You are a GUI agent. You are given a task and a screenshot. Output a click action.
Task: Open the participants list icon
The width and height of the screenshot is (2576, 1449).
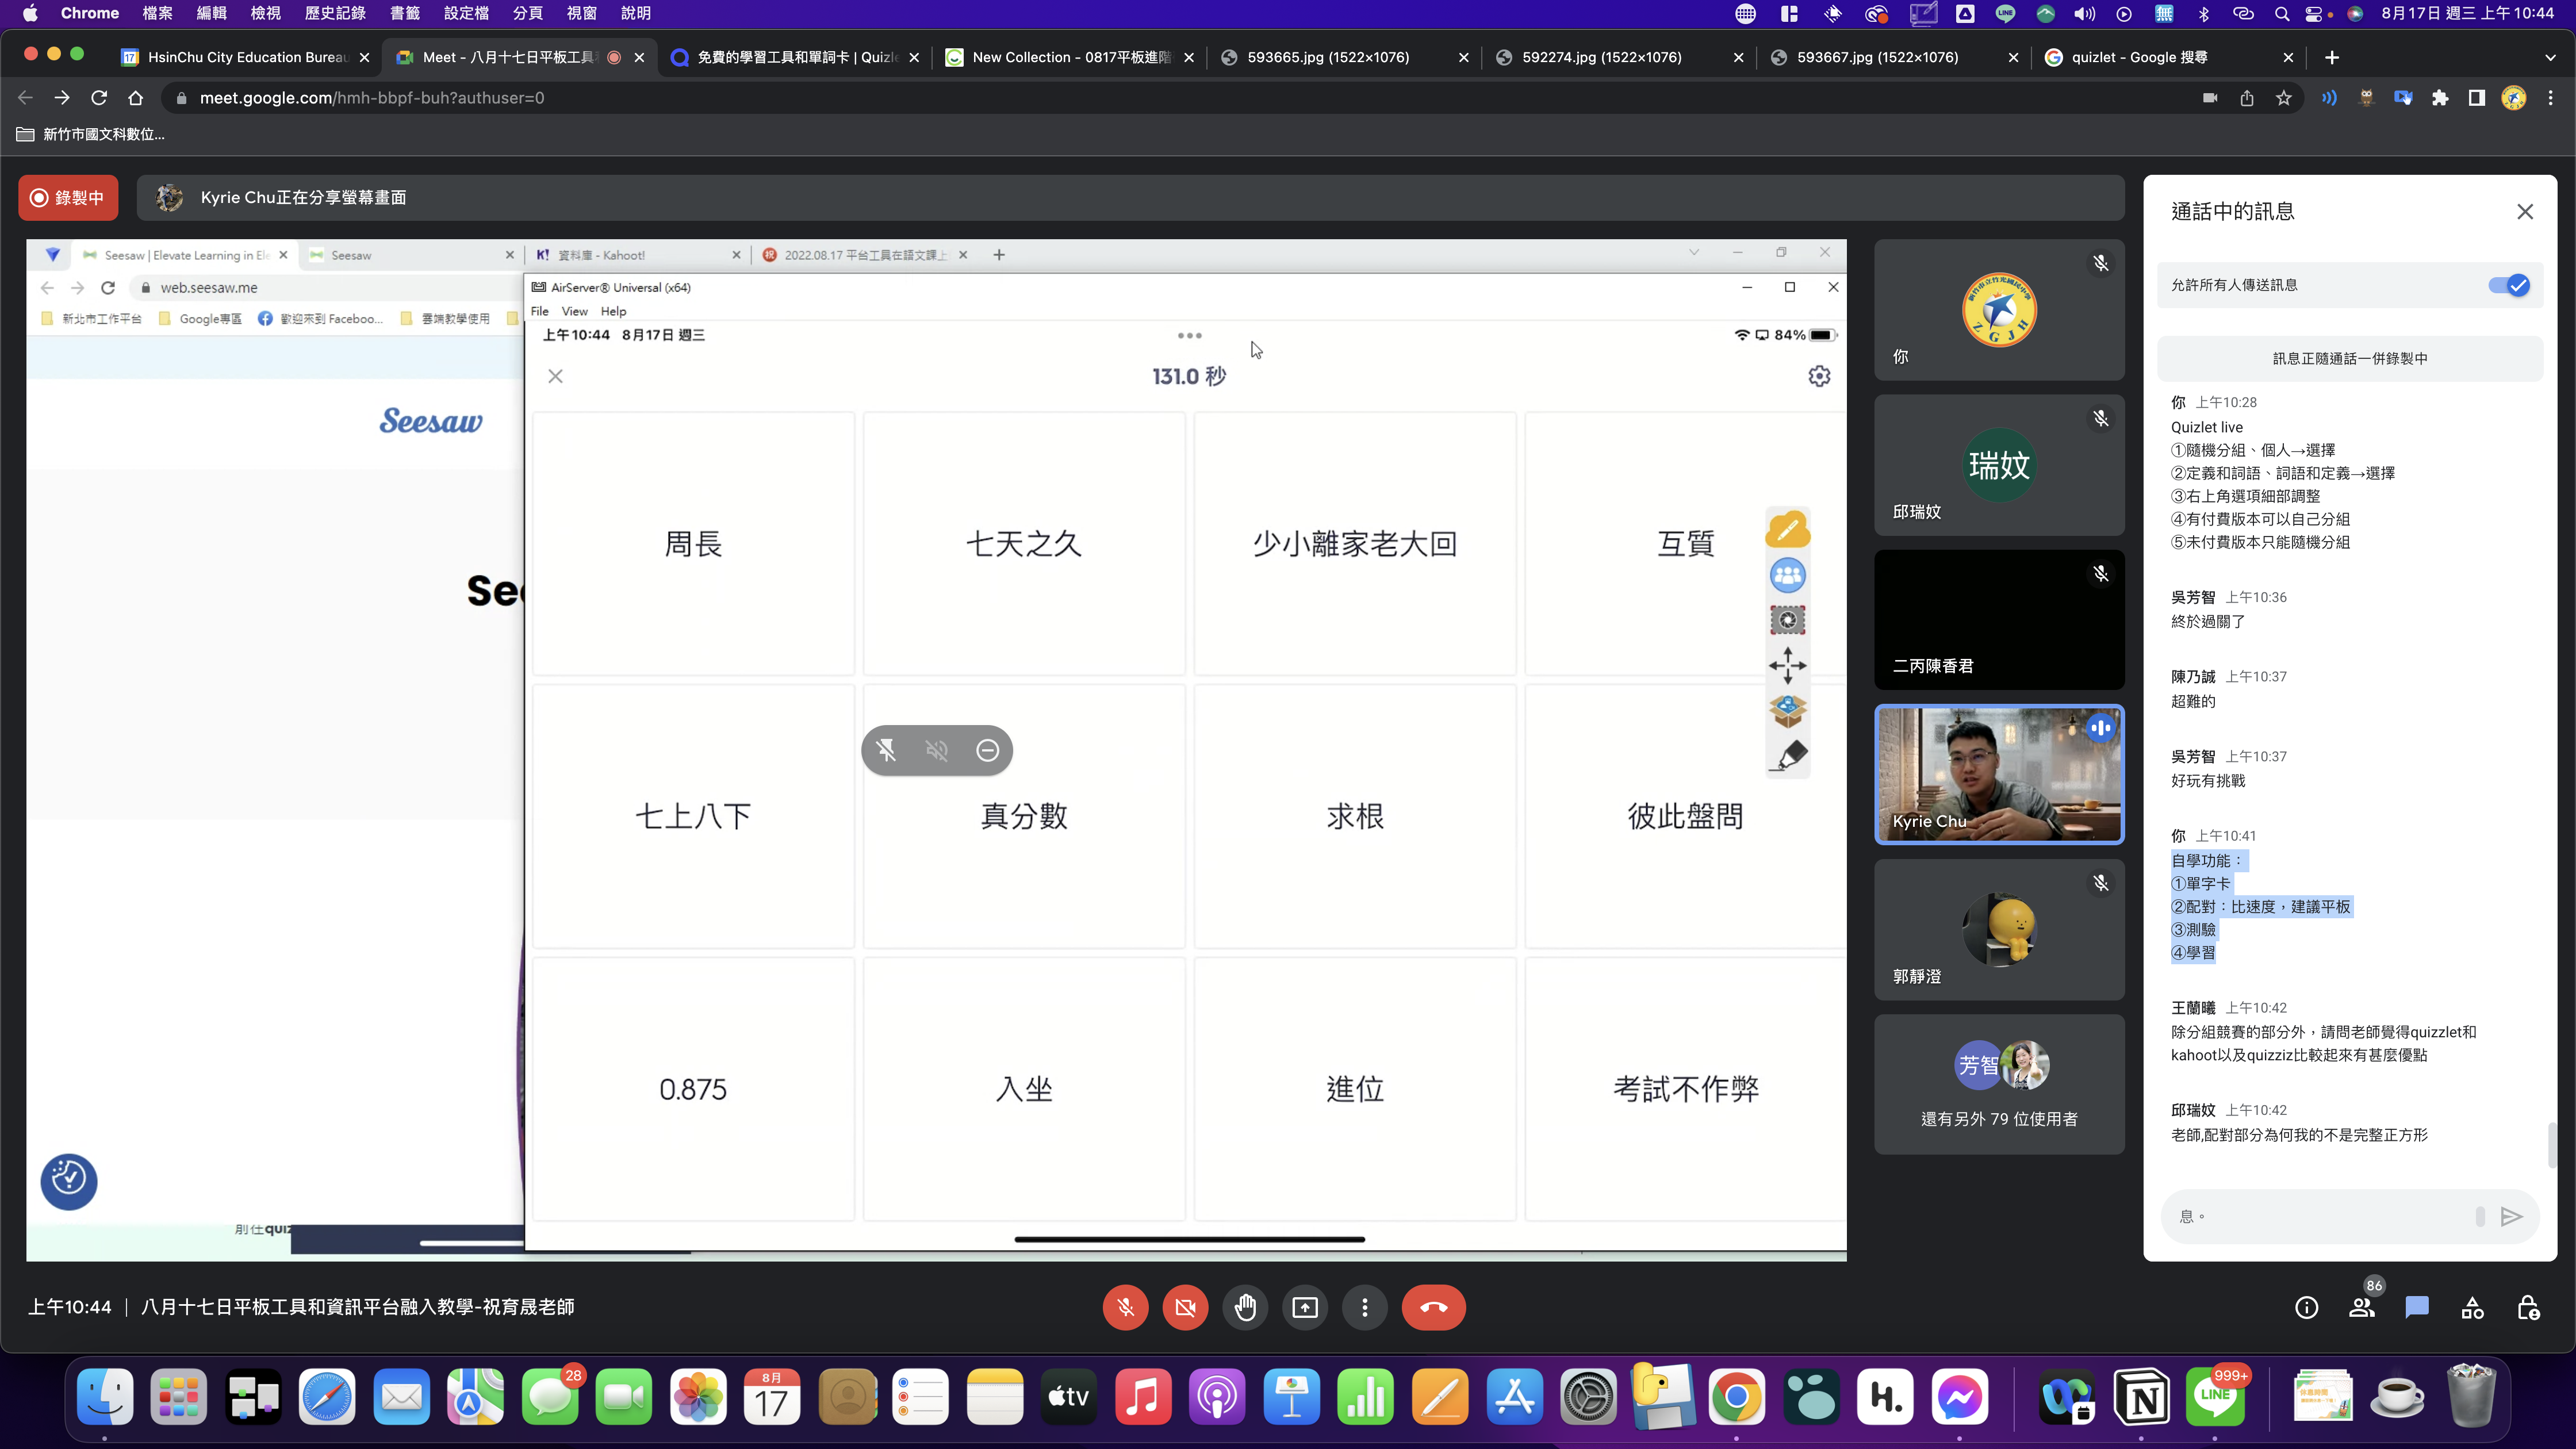[2362, 1307]
